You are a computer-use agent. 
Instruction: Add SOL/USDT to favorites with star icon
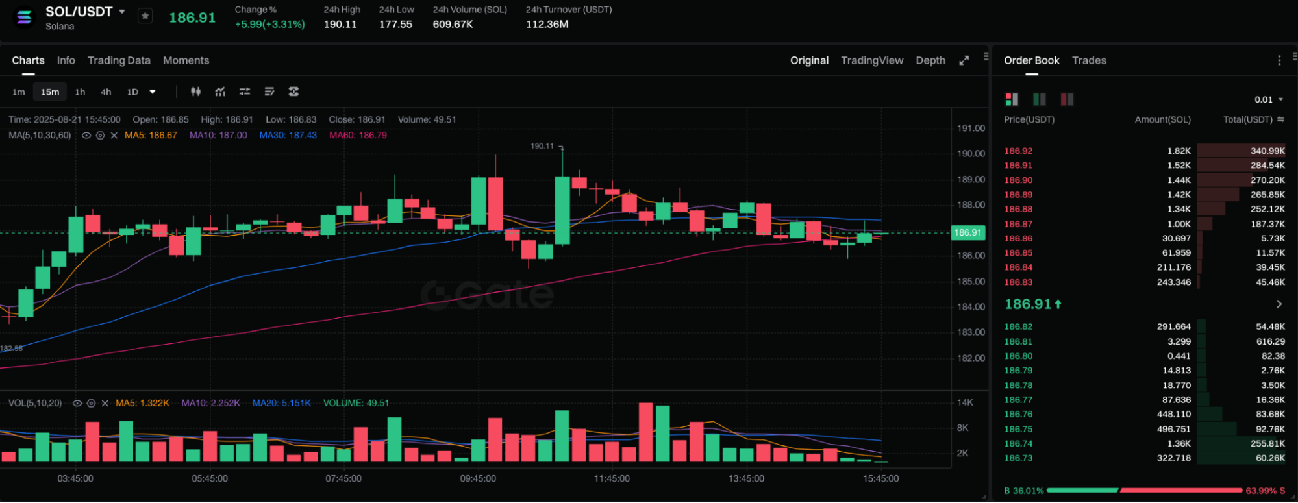click(x=145, y=16)
